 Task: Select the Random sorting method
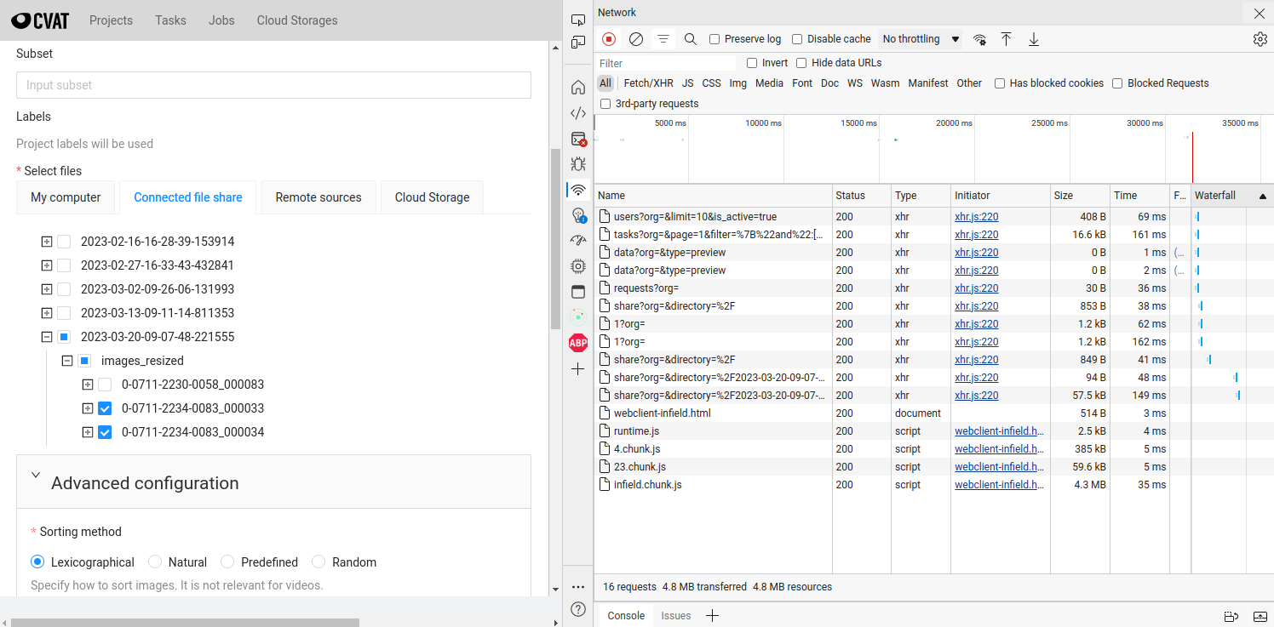[x=318, y=561]
